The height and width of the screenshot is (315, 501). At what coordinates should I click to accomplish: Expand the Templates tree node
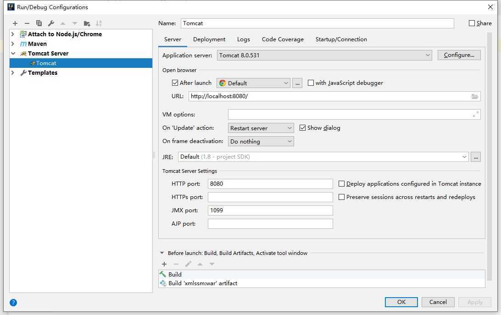(13, 73)
